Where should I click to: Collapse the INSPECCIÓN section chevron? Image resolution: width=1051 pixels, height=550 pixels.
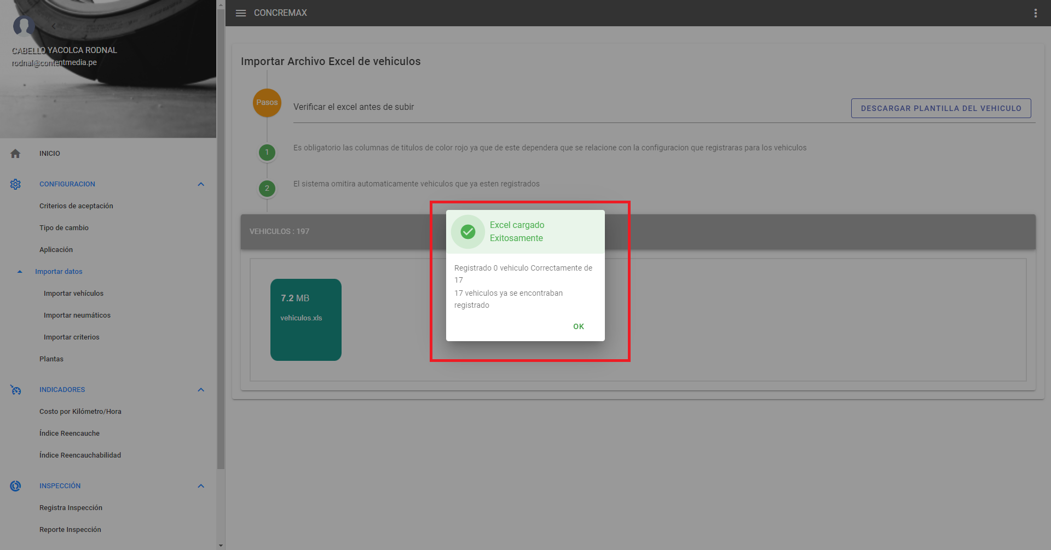(x=201, y=486)
